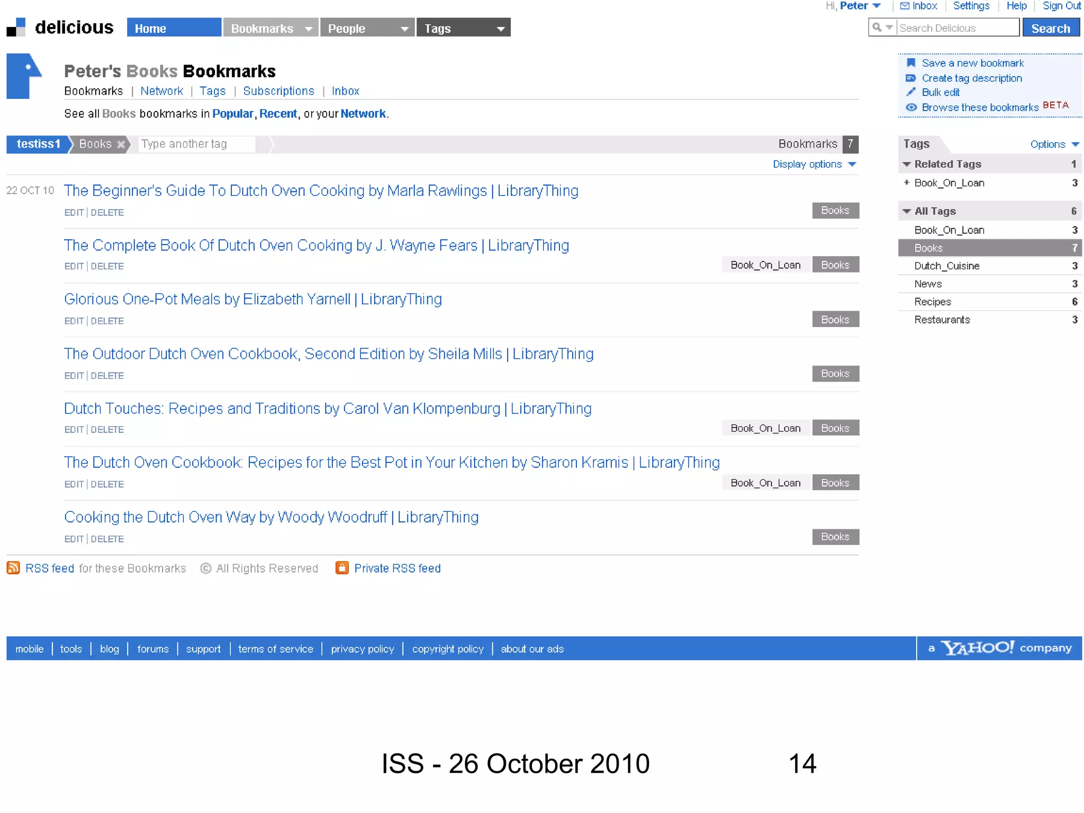This screenshot has height=813, width=1084.
Task: Open the search scope magnifier dropdown
Action: point(882,28)
